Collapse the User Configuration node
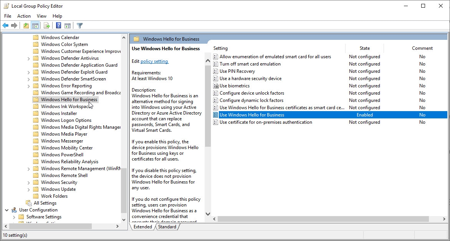 (7, 210)
